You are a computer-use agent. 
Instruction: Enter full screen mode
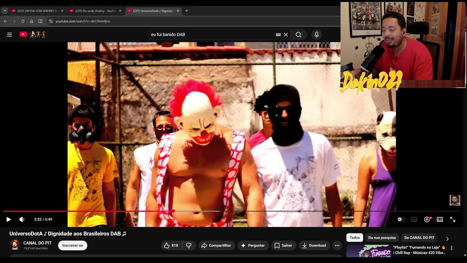(453, 219)
